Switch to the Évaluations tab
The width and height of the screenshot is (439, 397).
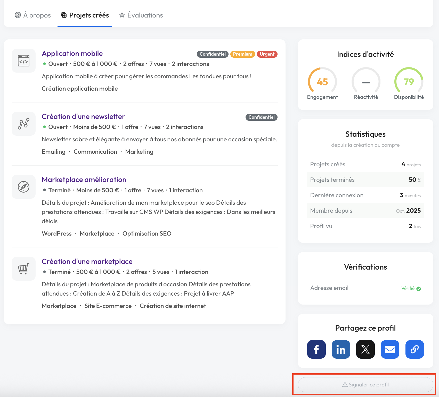(x=141, y=15)
